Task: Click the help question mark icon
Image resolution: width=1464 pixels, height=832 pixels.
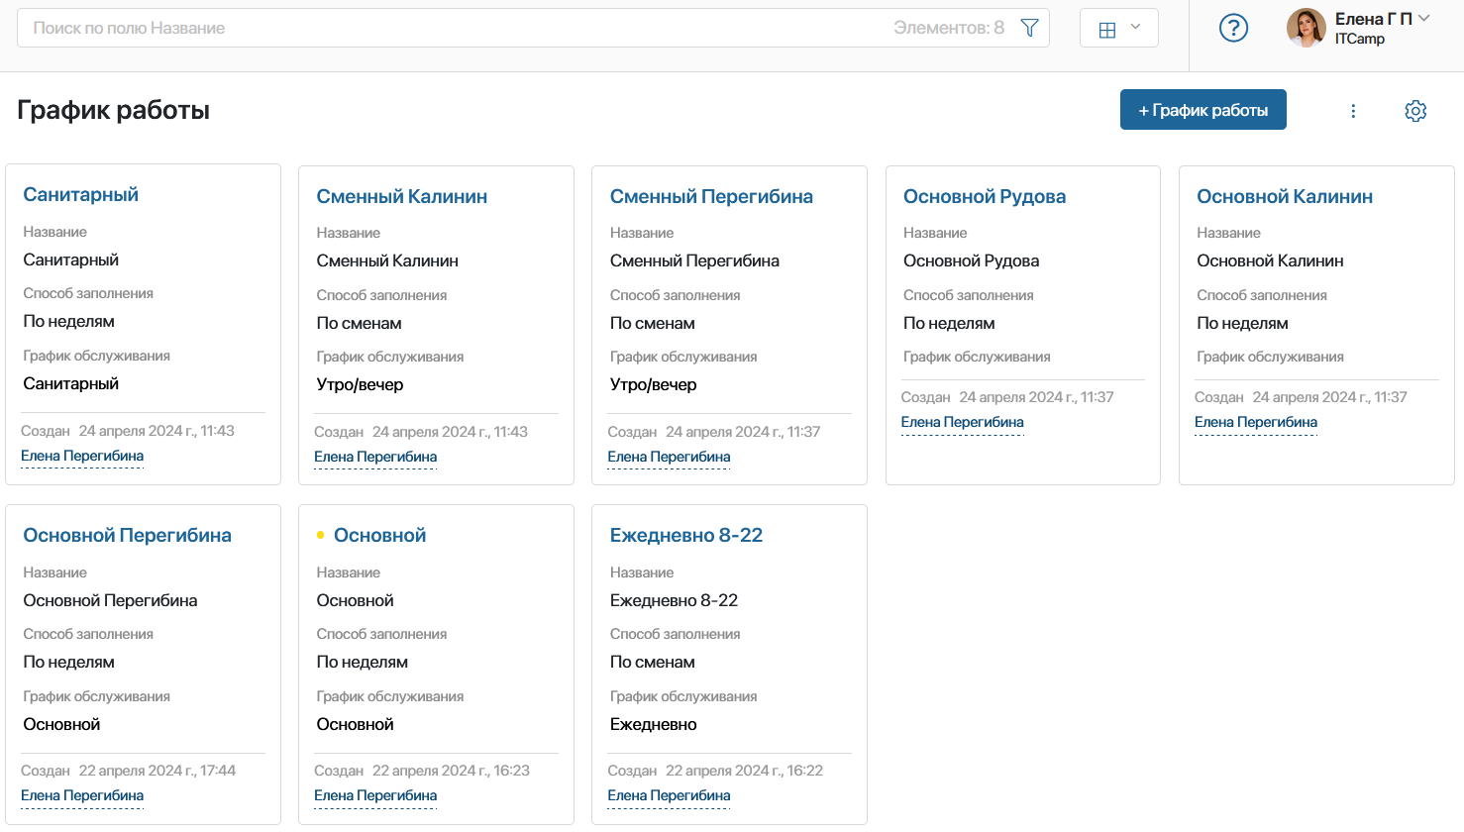Action: click(x=1233, y=28)
